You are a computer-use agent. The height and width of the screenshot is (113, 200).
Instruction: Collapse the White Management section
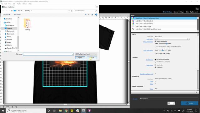[132, 87]
